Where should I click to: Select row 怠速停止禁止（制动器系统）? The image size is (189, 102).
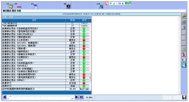click(45, 37)
